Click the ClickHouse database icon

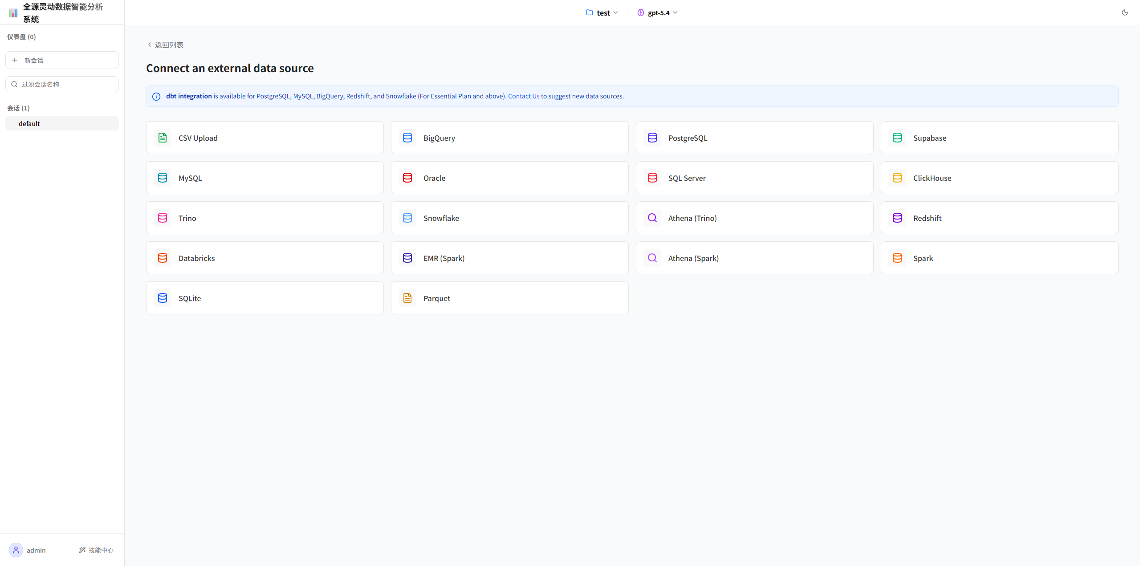[x=897, y=178]
